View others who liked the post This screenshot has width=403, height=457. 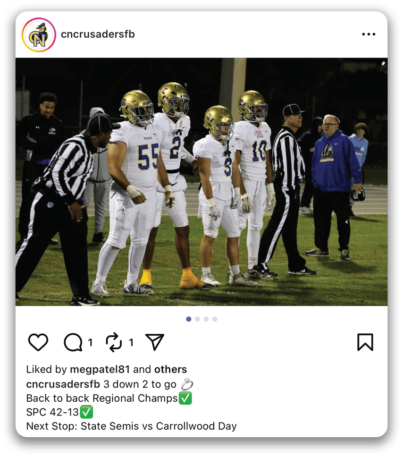pyautogui.click(x=170, y=369)
